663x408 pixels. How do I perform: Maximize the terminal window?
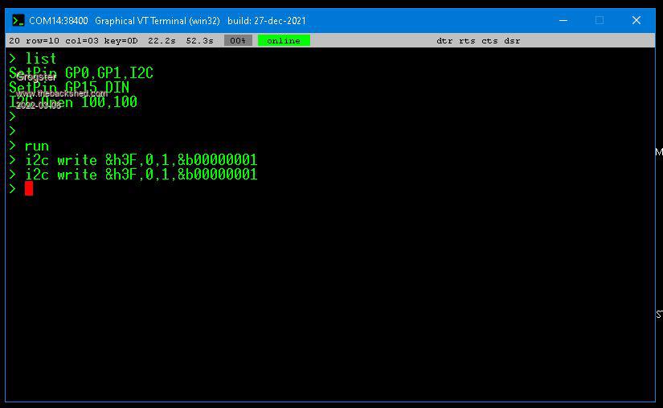[x=600, y=20]
